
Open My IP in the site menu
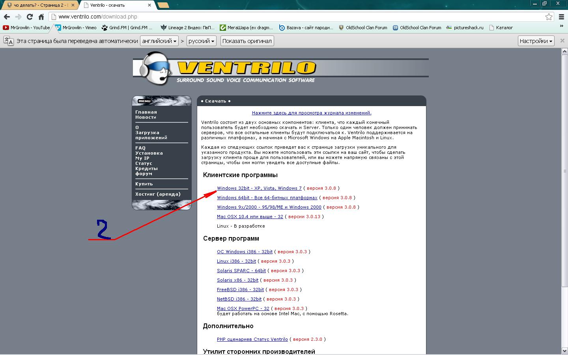[x=142, y=158]
